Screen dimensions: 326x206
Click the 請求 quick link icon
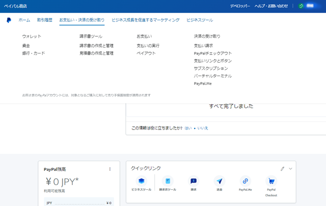[x=194, y=181]
